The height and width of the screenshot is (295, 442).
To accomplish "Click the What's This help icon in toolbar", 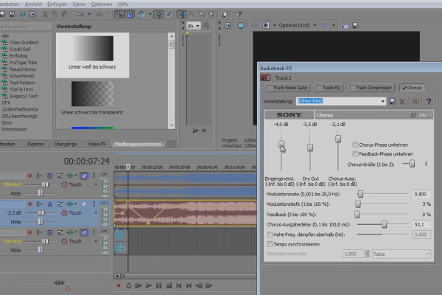I will 239,14.
